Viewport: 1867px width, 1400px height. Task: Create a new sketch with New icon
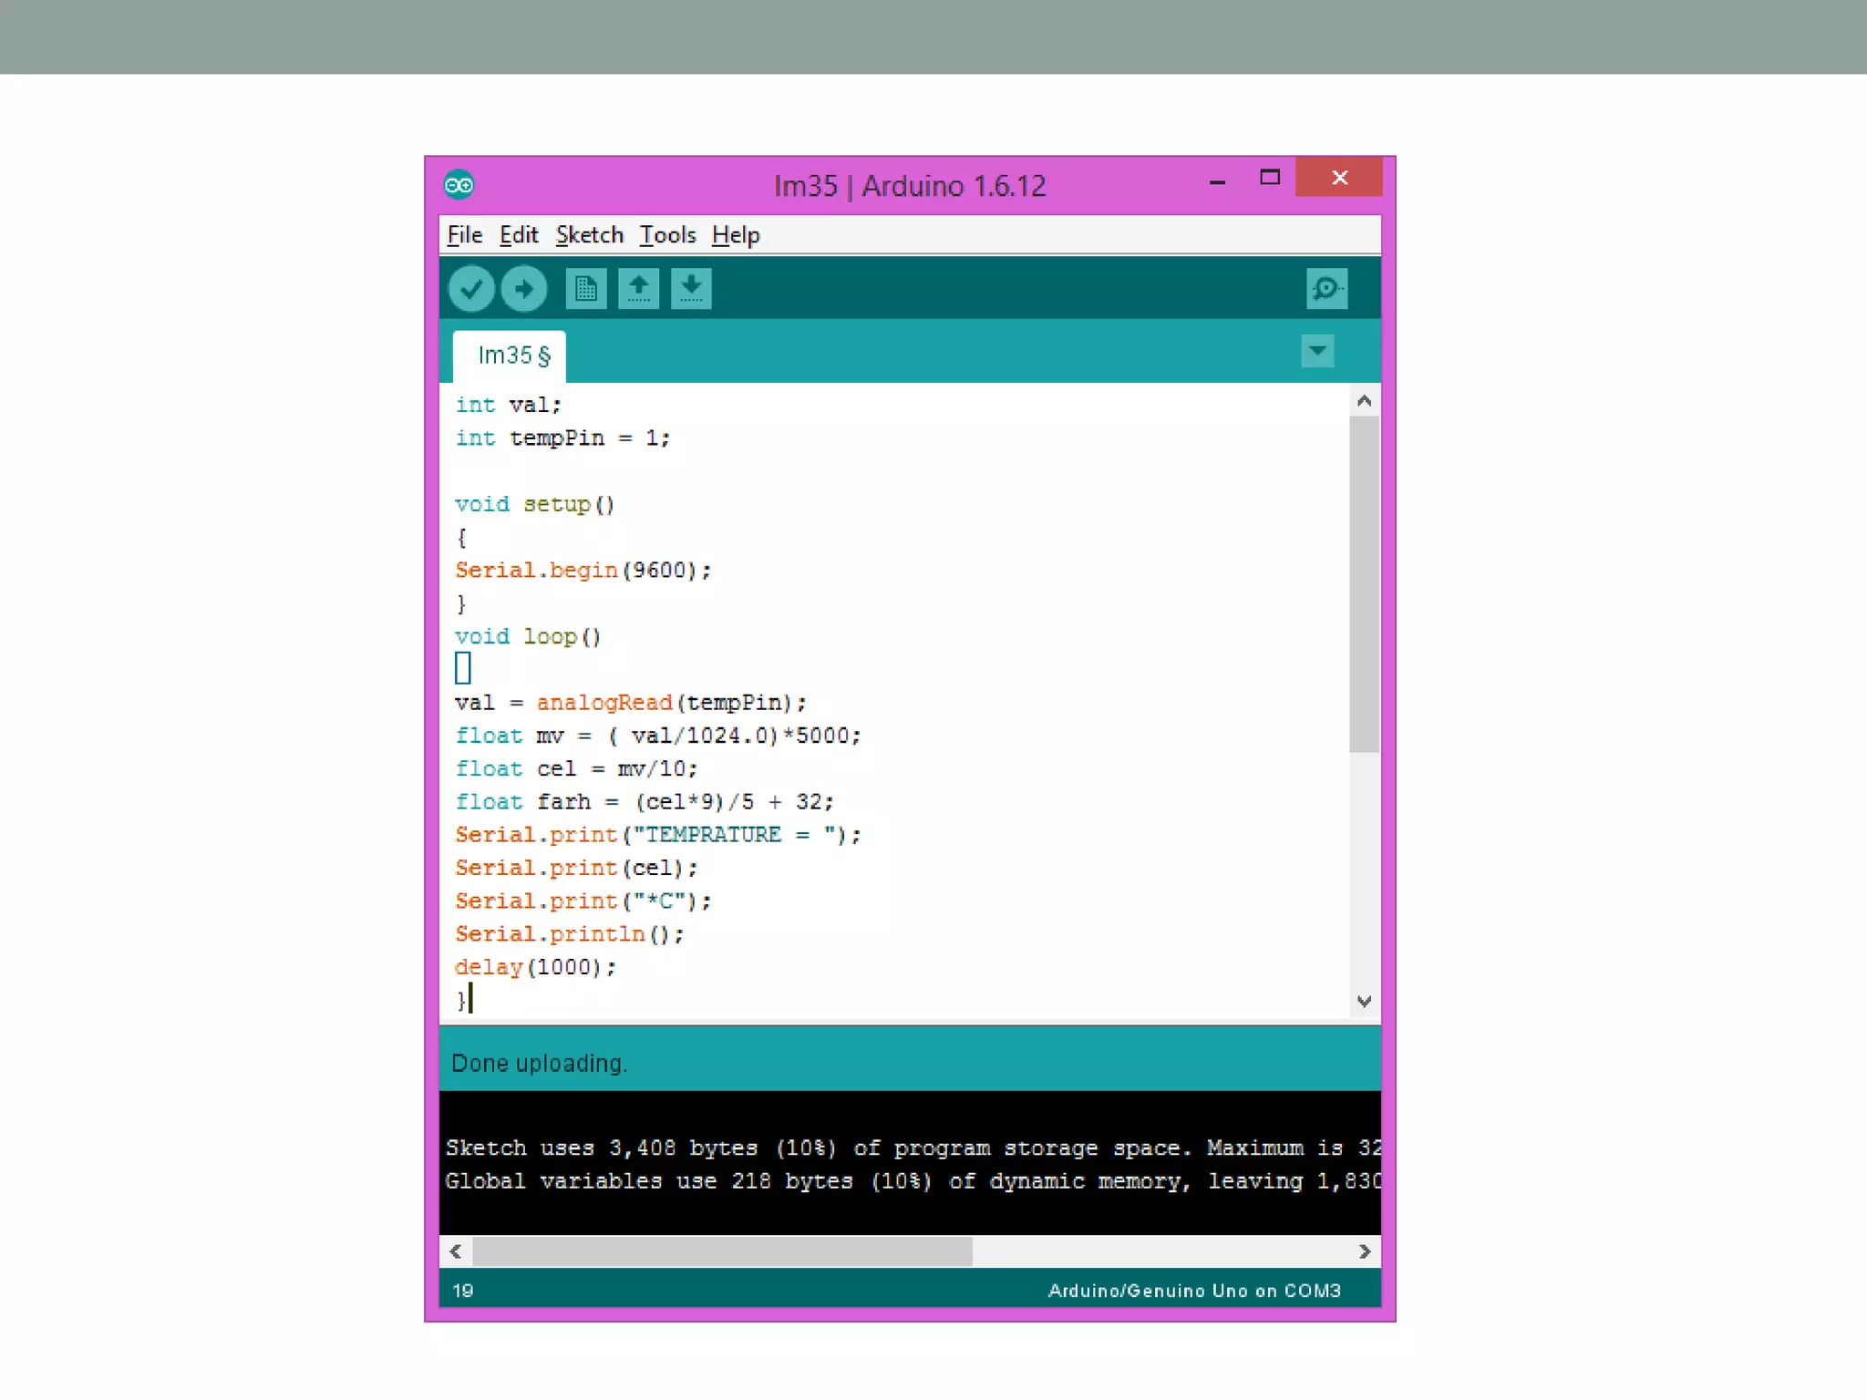pos(585,290)
